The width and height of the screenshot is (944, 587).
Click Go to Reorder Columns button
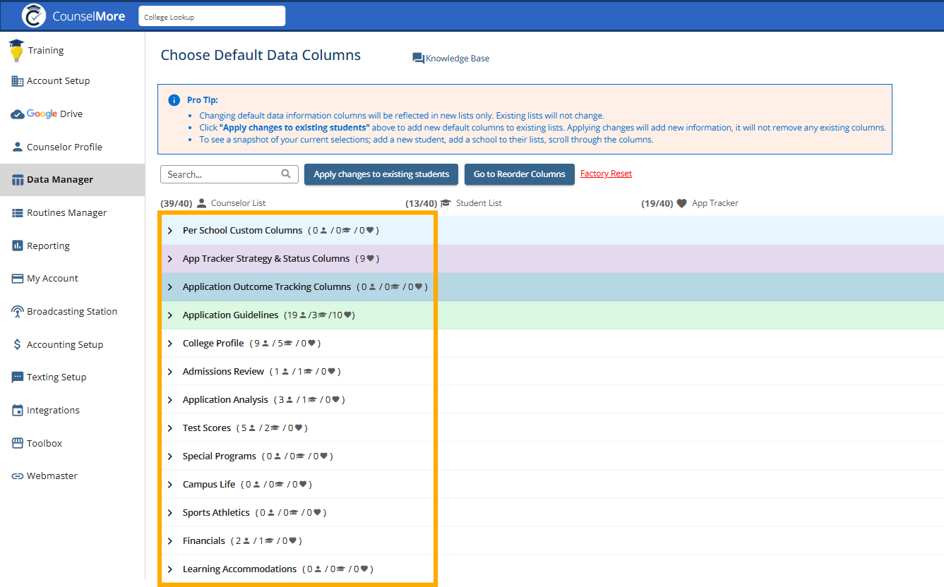tap(520, 174)
